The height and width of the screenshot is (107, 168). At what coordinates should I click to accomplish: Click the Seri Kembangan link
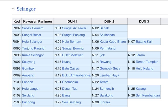coord(148,95)
